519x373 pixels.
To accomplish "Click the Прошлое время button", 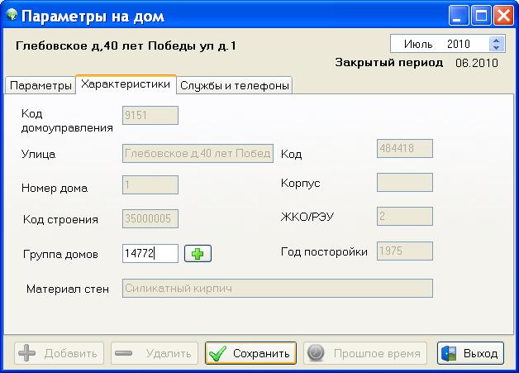I will point(365,353).
